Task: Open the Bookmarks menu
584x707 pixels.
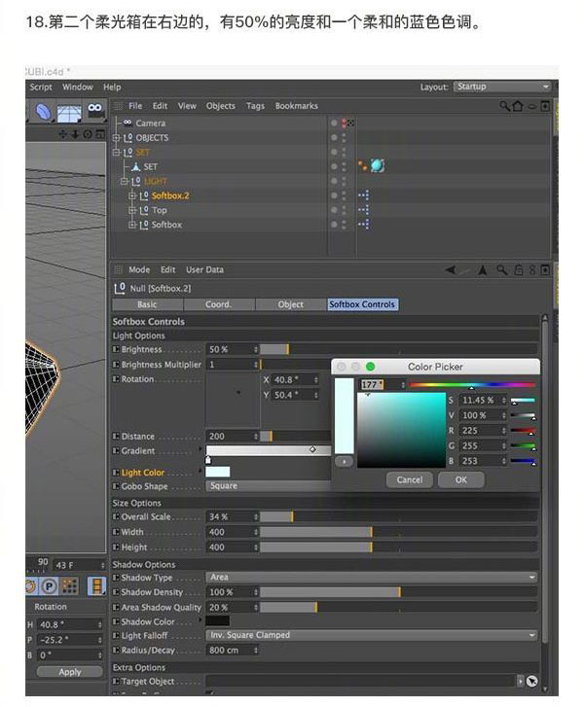Action: [297, 106]
